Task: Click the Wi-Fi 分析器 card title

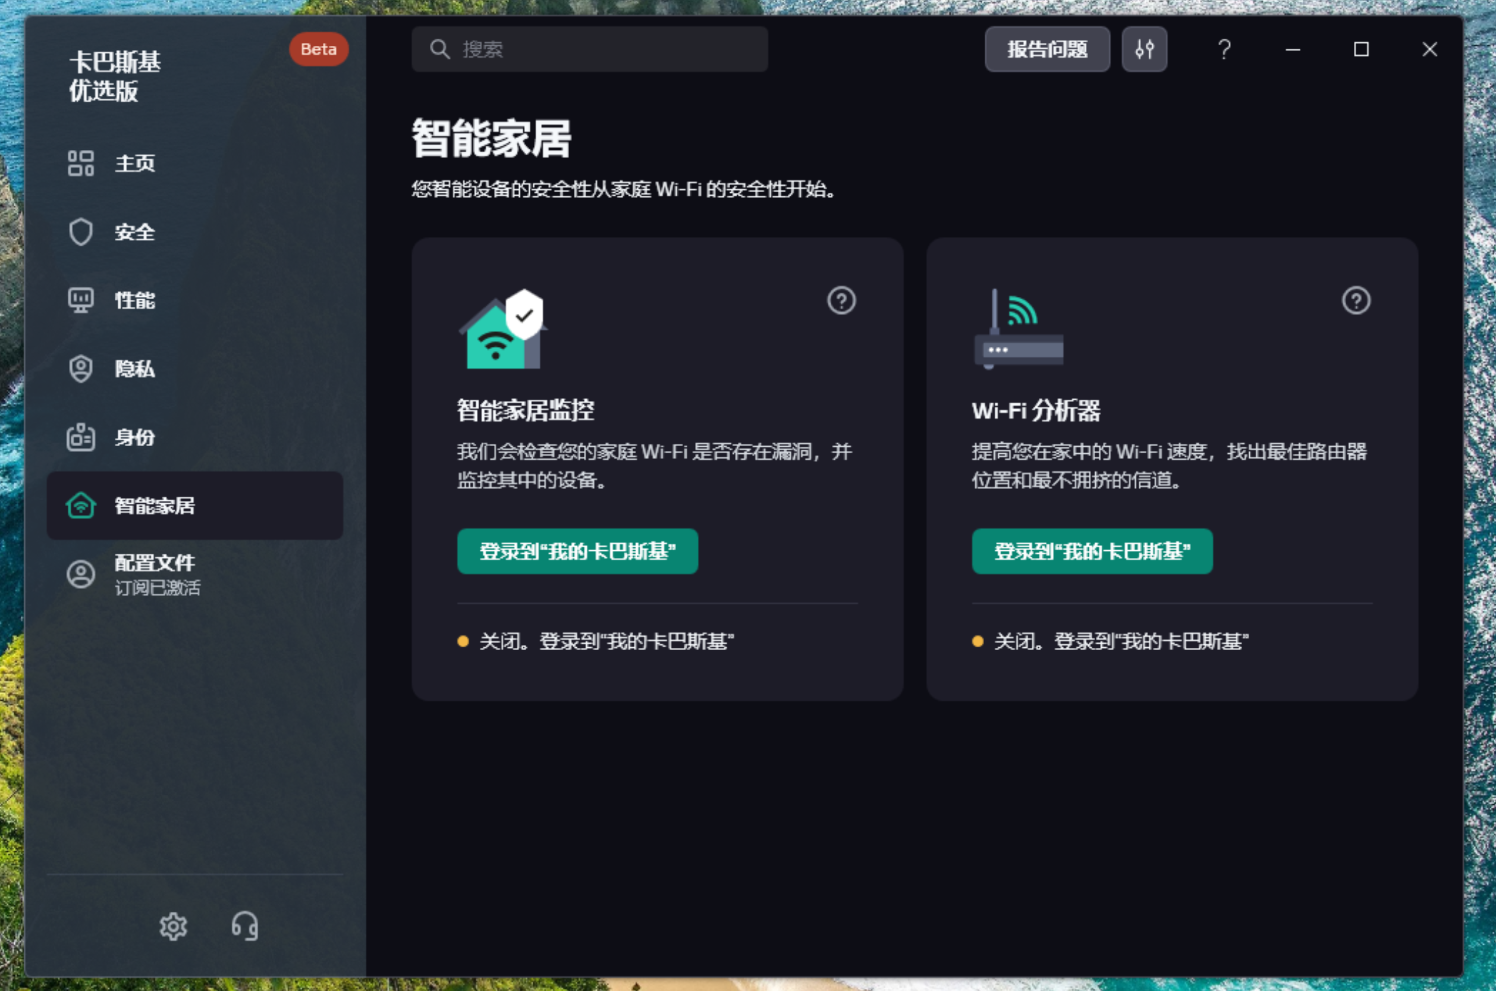Action: point(1035,410)
